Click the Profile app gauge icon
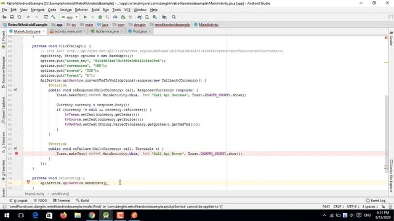 115,17
